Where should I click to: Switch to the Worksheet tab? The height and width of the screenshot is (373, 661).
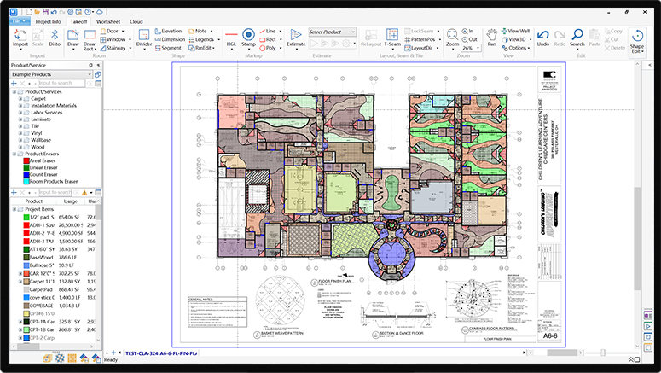tap(107, 20)
